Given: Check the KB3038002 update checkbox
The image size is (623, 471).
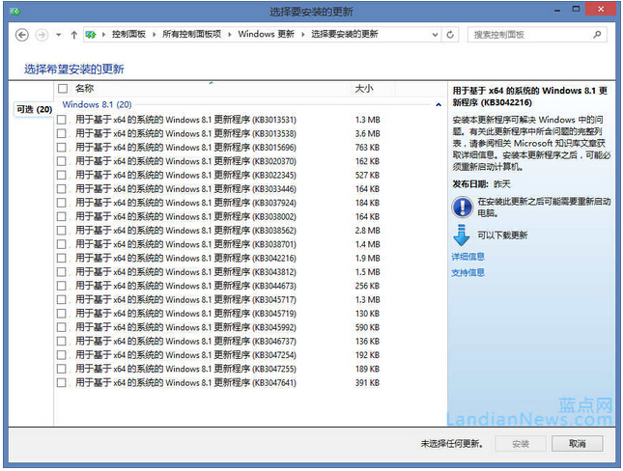Looking at the screenshot, I should click(x=62, y=216).
